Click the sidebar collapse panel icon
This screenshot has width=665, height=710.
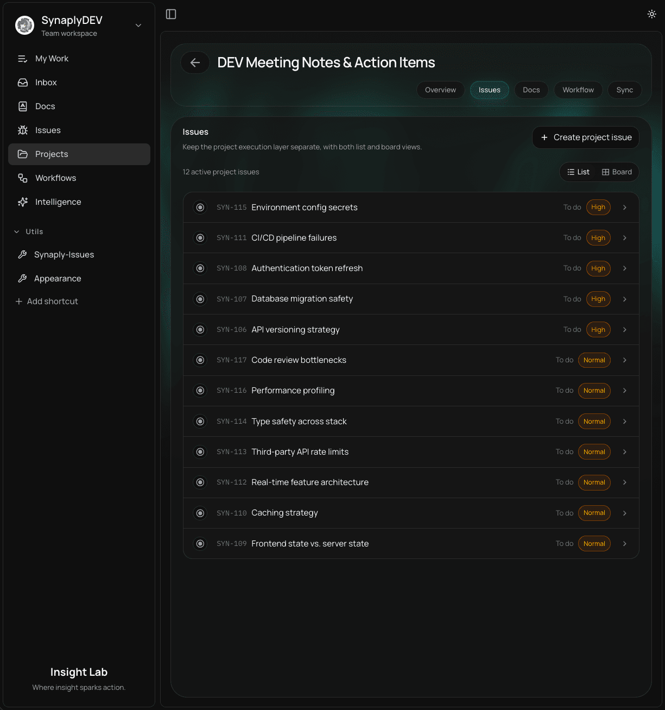171,14
